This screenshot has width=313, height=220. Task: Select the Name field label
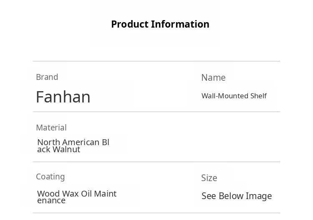[x=213, y=78]
